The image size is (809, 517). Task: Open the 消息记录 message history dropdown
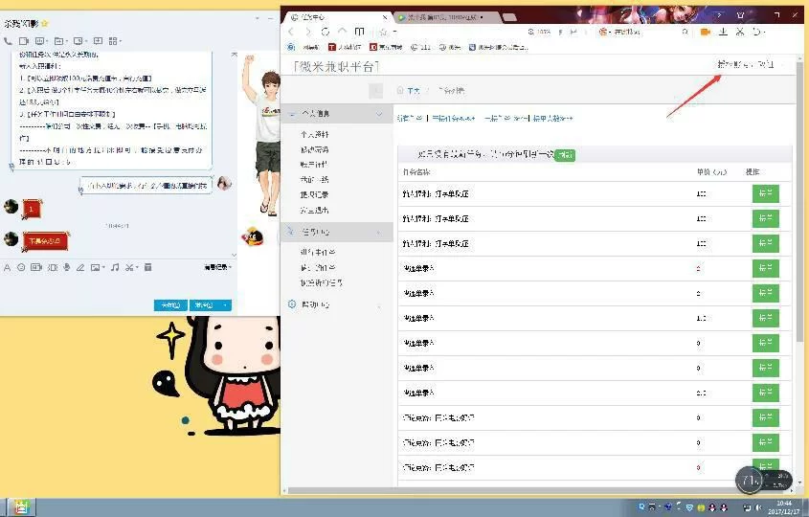pyautogui.click(x=216, y=267)
